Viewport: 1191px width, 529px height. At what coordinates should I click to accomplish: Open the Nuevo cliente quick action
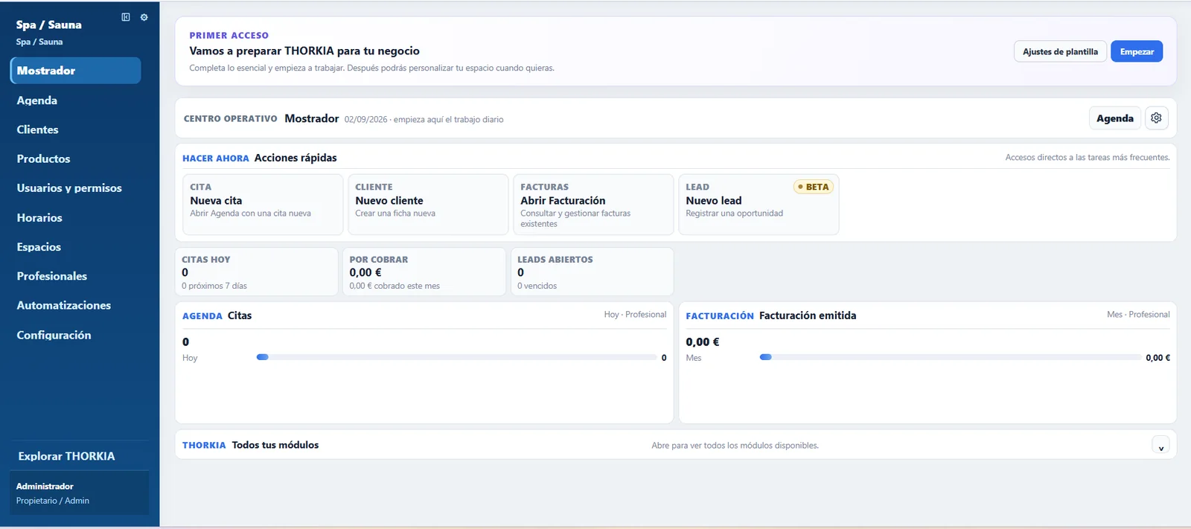pyautogui.click(x=428, y=204)
